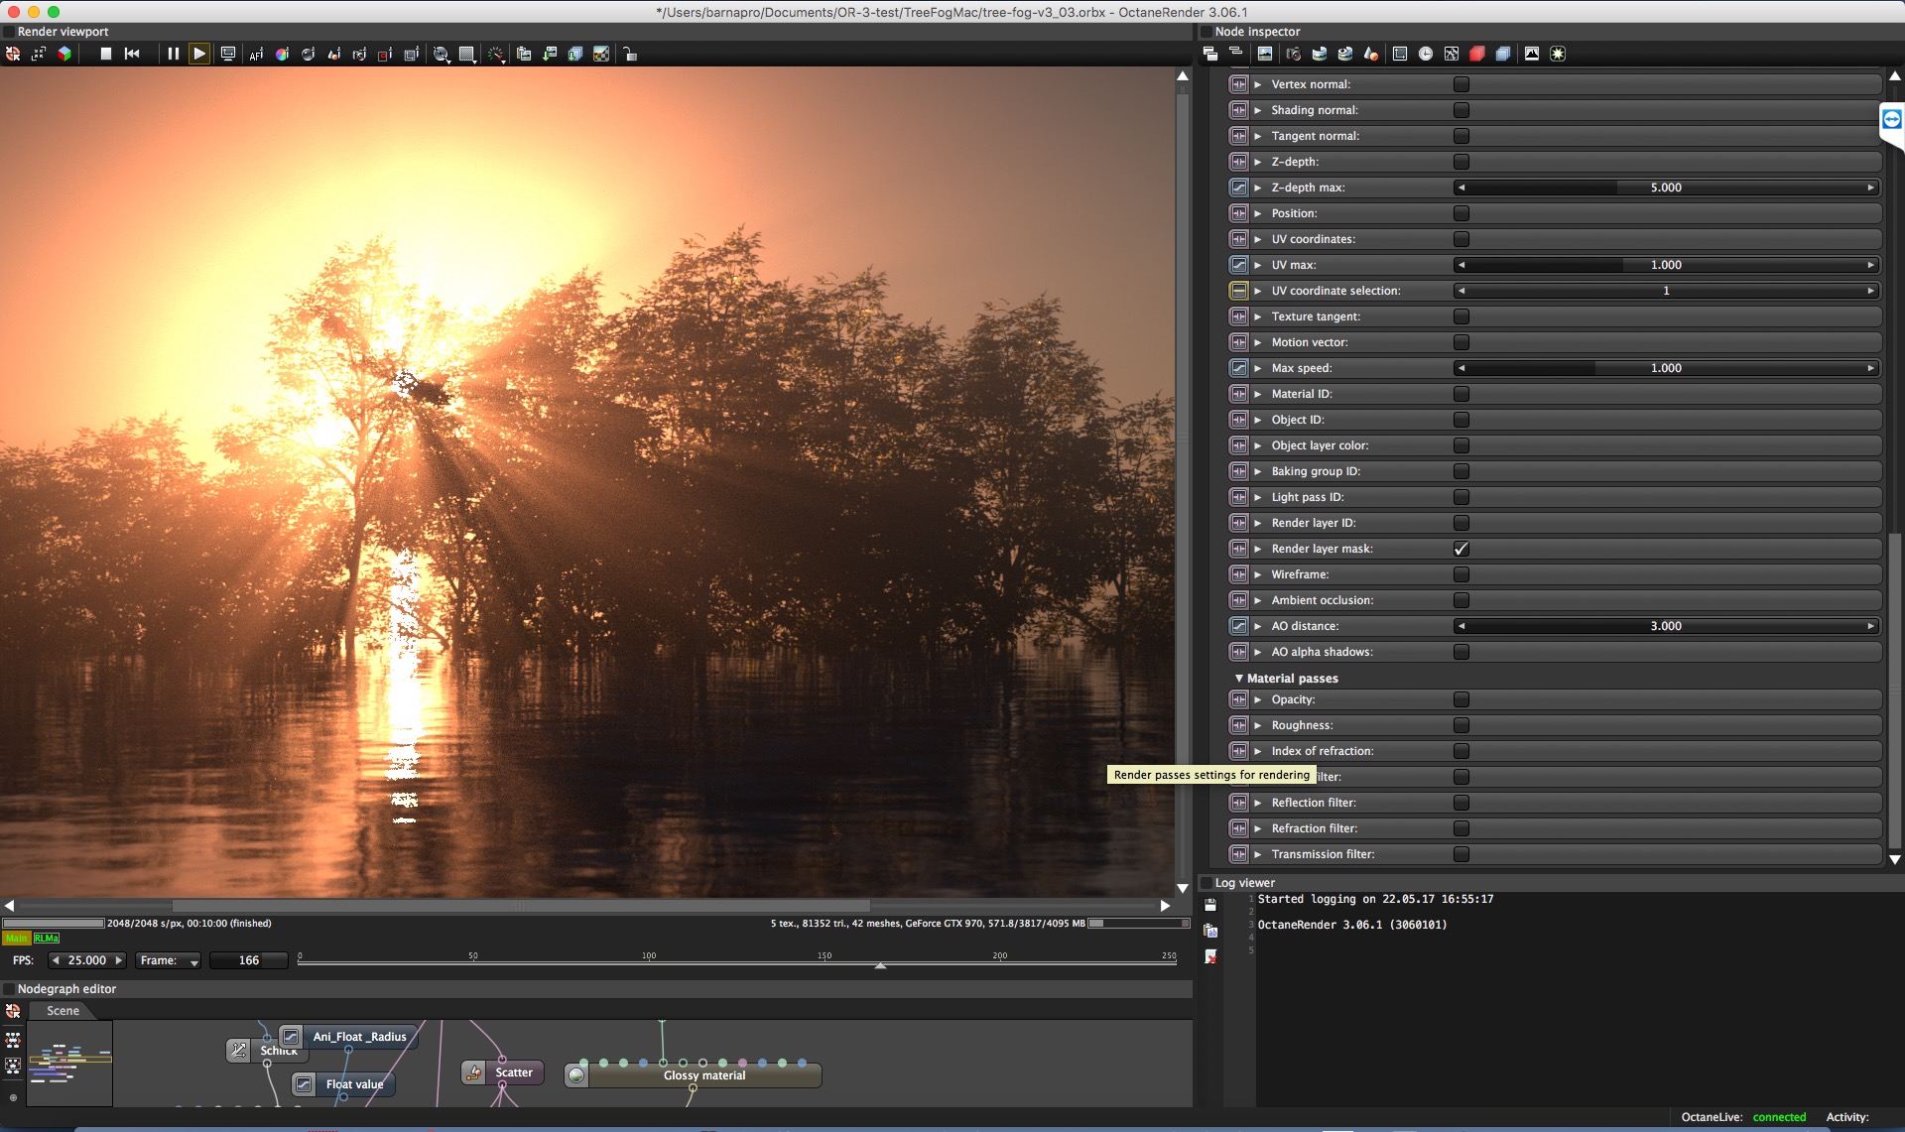Screen dimensions: 1905x1132
Task: Click the AO distance slider
Action: click(x=1666, y=626)
